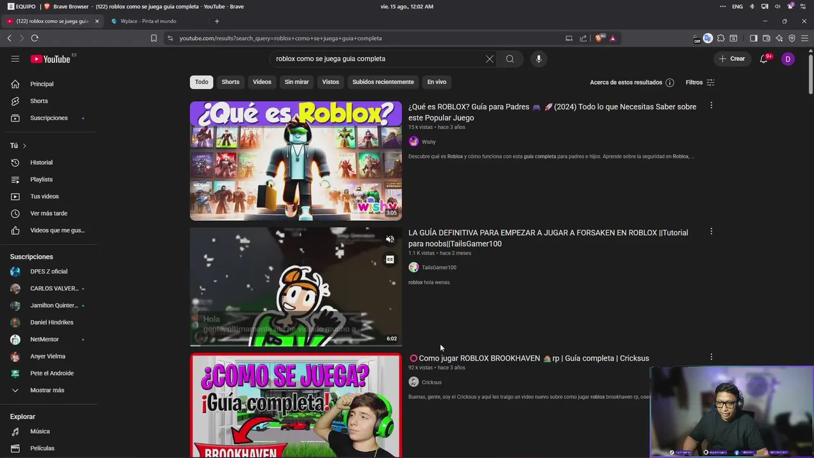Toggle captions on the Forsaken video preview

390,260
